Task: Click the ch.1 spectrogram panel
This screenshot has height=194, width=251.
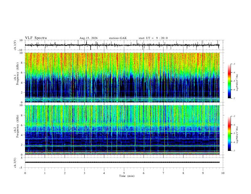Action: pyautogui.click(x=122, y=77)
